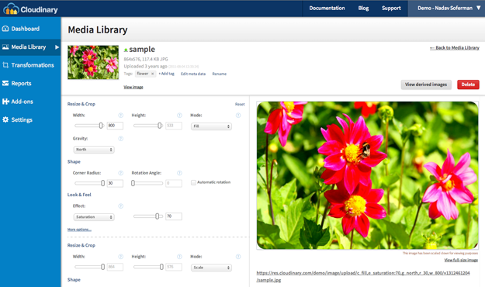Open help icon for Gravity

point(120,139)
